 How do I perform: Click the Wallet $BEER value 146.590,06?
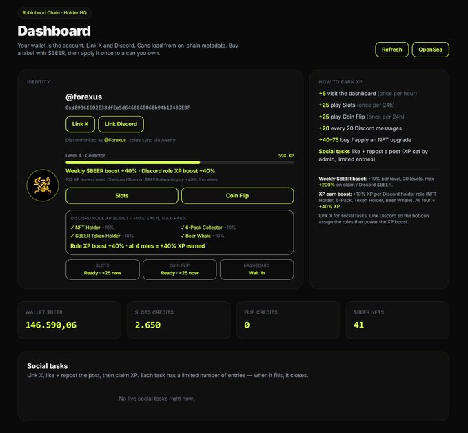pos(51,325)
